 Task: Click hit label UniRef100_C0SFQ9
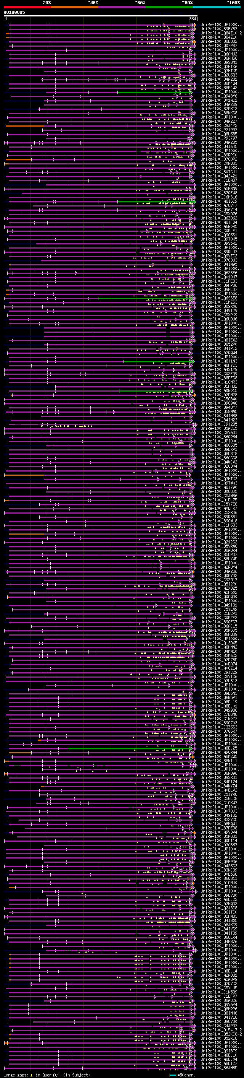pyautogui.click(x=219, y=374)
